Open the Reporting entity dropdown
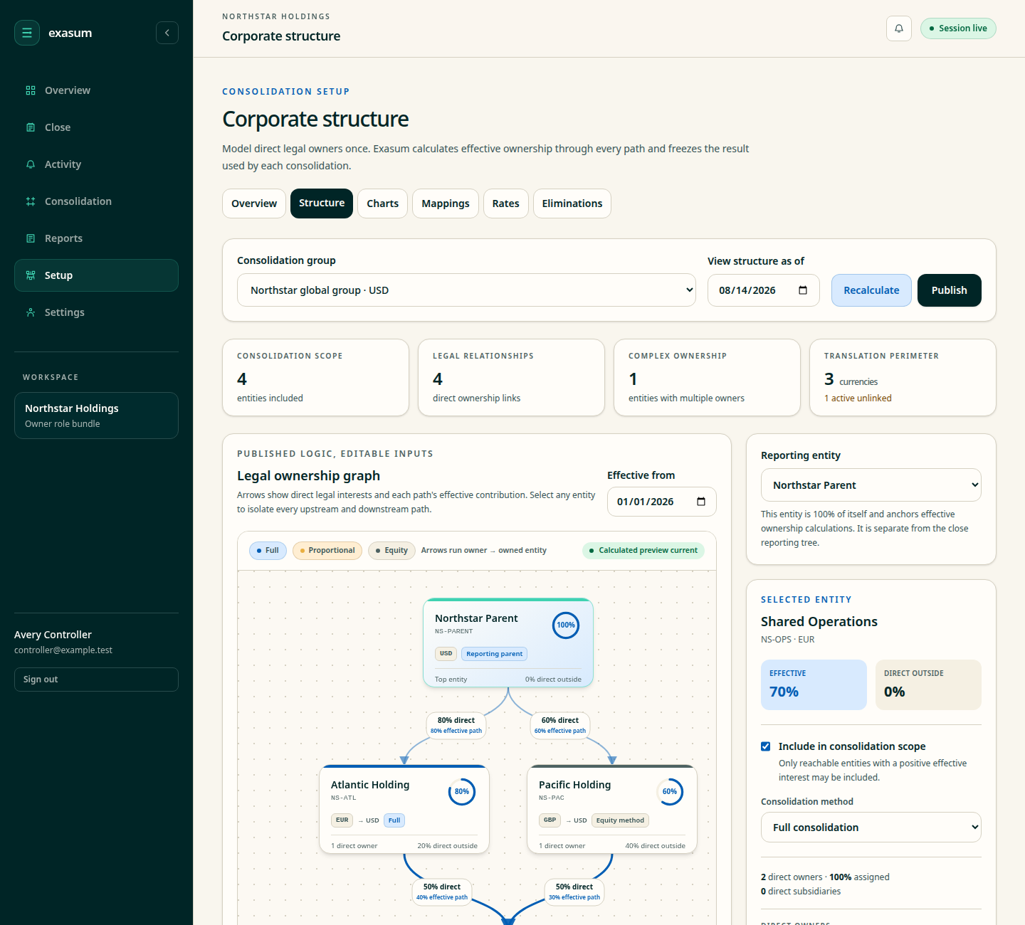 (871, 485)
